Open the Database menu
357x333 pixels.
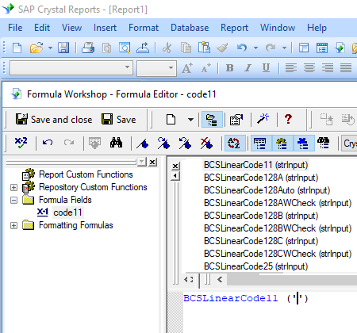click(190, 28)
